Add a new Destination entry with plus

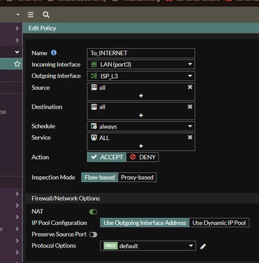tap(141, 115)
